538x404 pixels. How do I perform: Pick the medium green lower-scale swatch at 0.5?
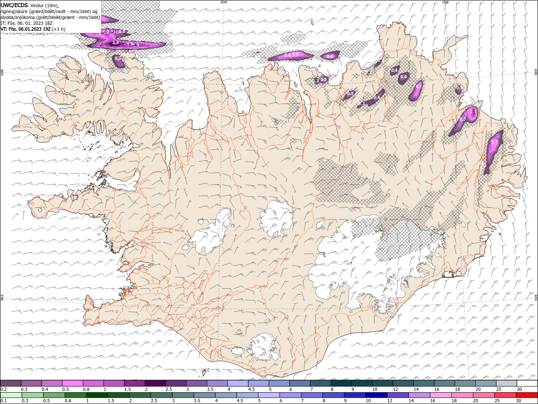coord(54,395)
